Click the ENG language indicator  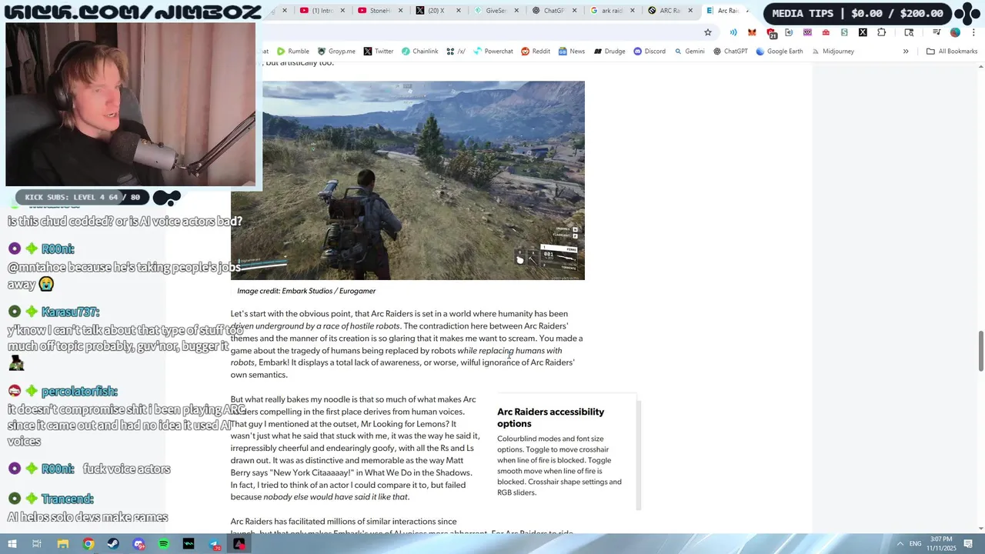(916, 544)
